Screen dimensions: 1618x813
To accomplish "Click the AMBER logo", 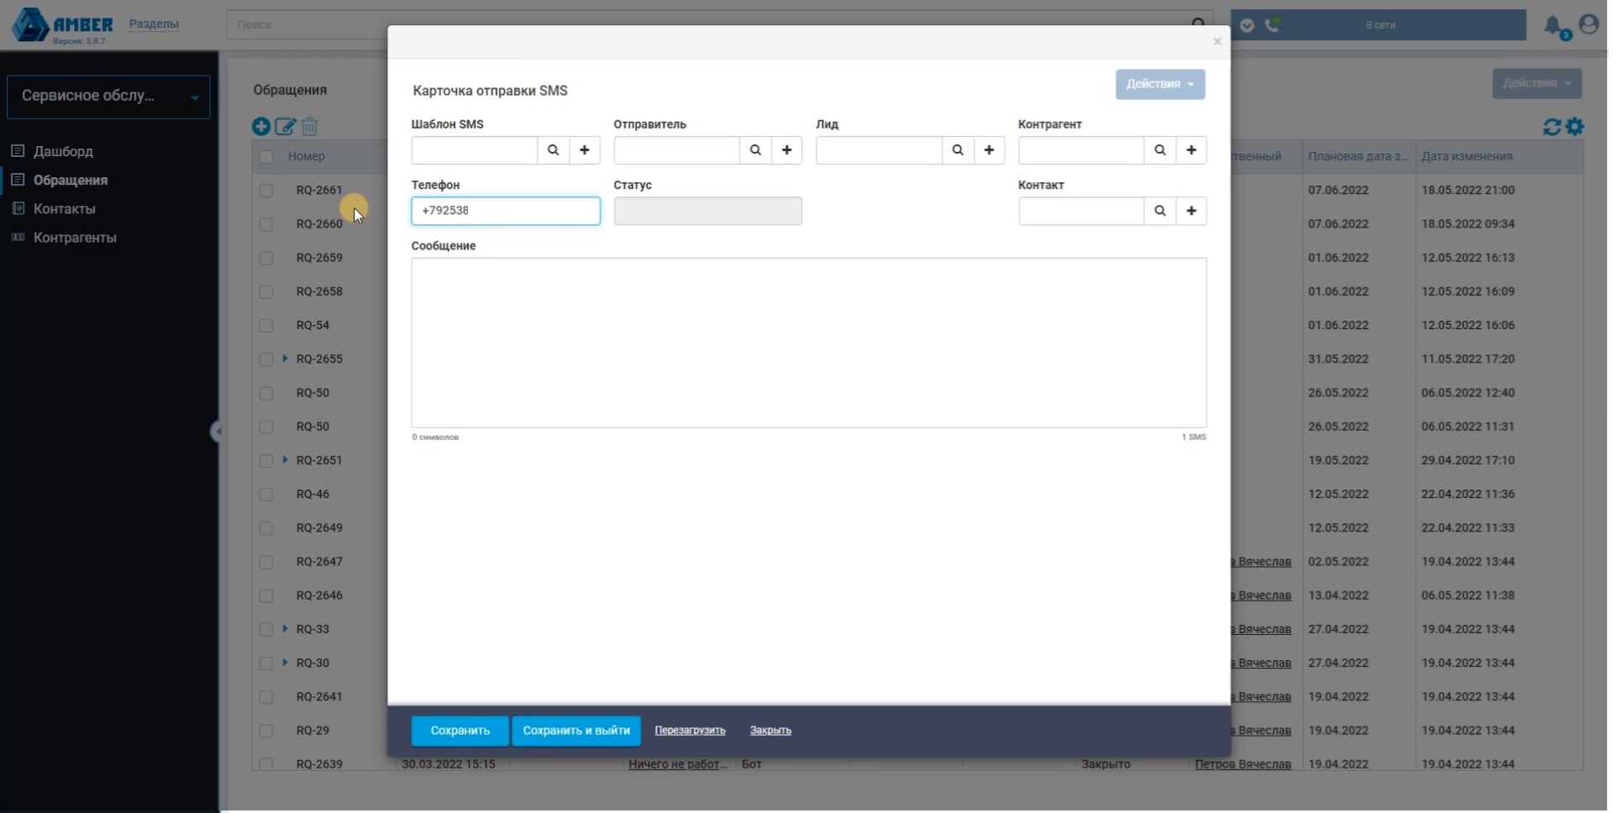I will pos(63,26).
